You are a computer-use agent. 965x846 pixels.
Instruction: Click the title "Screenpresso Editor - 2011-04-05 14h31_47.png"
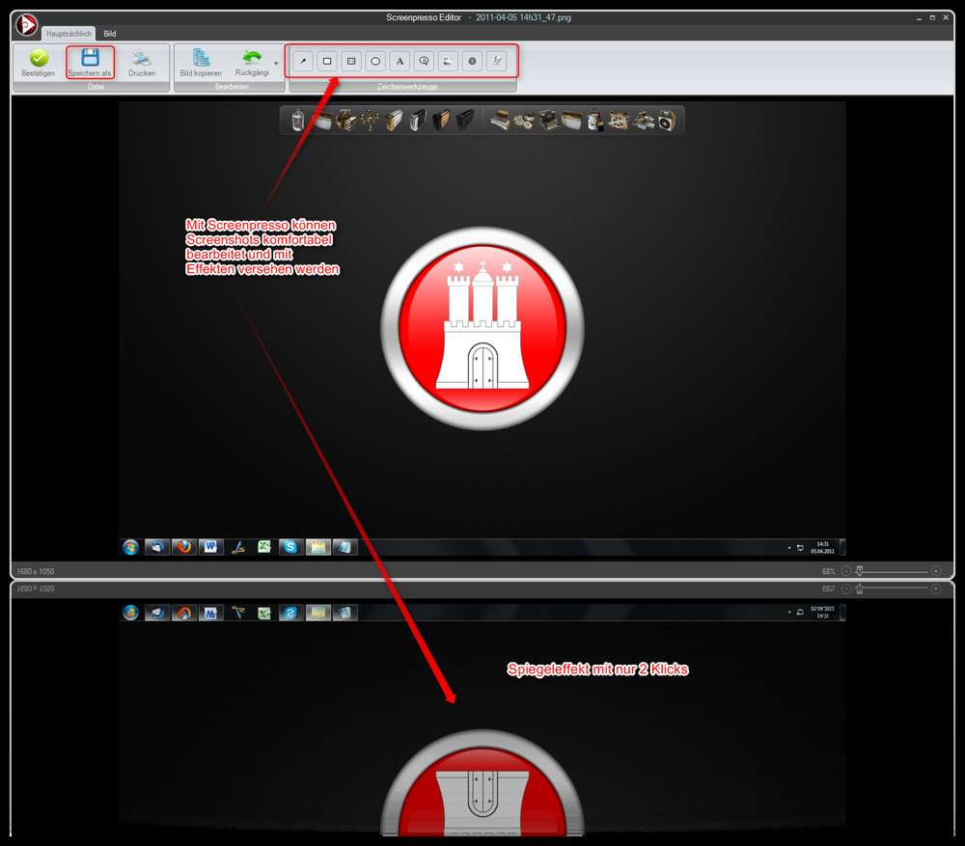[x=479, y=17]
